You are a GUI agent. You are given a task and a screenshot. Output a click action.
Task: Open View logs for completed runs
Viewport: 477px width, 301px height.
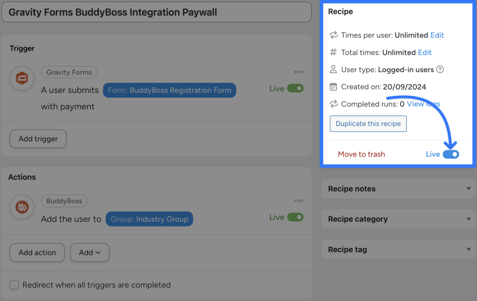(422, 104)
